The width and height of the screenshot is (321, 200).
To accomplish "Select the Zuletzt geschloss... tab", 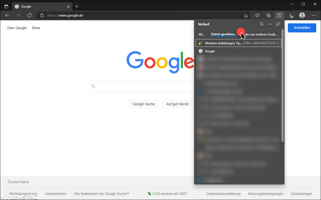I will pos(224,34).
